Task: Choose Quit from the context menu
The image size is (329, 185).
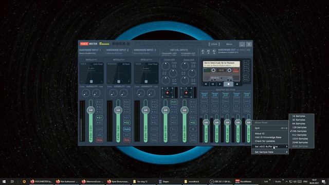Action: tap(270, 128)
